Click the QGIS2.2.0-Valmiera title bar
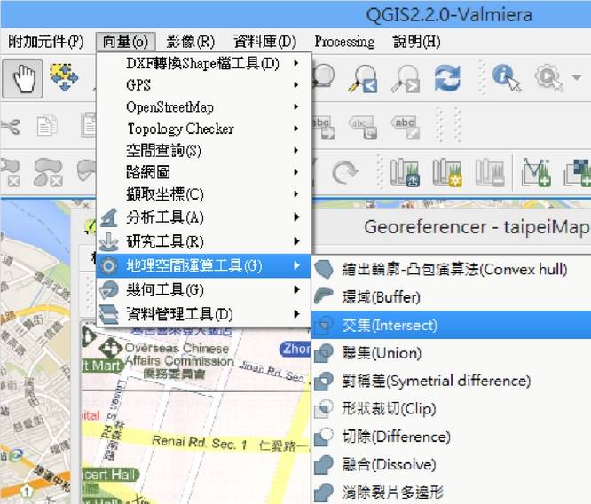 point(449,15)
